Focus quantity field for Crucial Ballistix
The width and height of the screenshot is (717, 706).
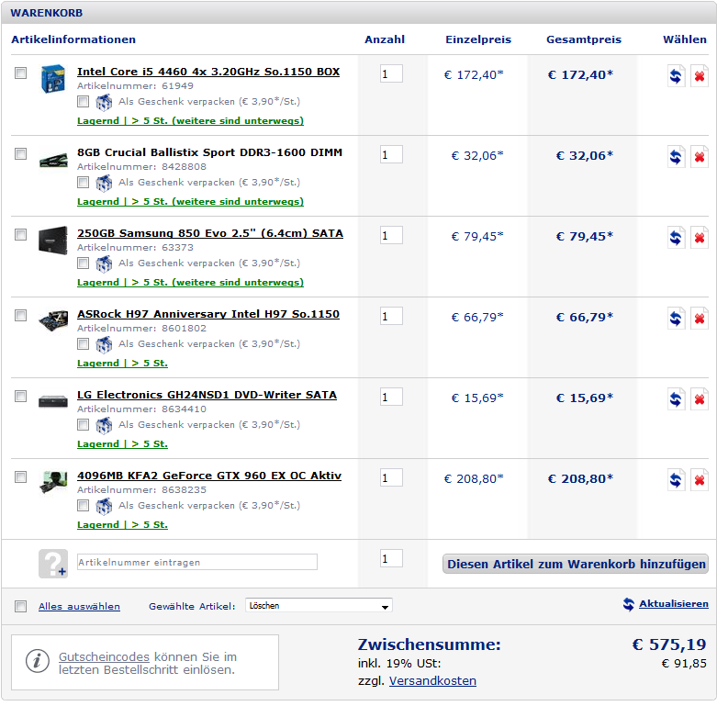click(x=391, y=154)
